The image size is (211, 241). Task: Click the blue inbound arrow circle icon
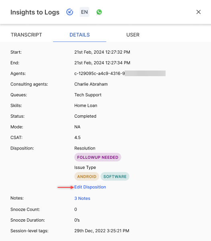point(70,12)
